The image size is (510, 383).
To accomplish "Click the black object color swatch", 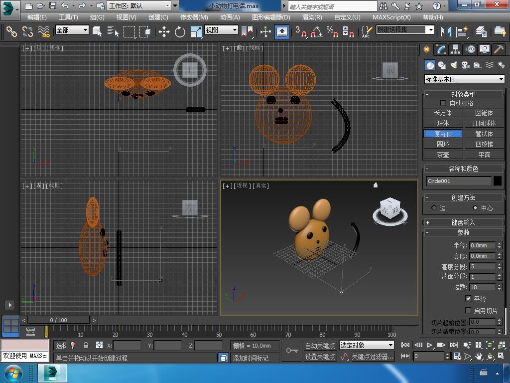I will 498,181.
